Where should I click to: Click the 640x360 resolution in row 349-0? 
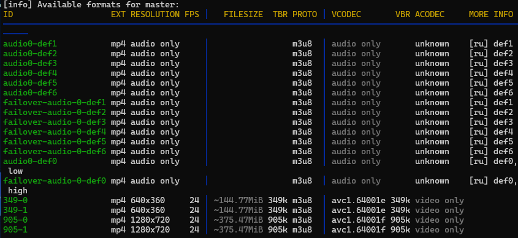148,201
